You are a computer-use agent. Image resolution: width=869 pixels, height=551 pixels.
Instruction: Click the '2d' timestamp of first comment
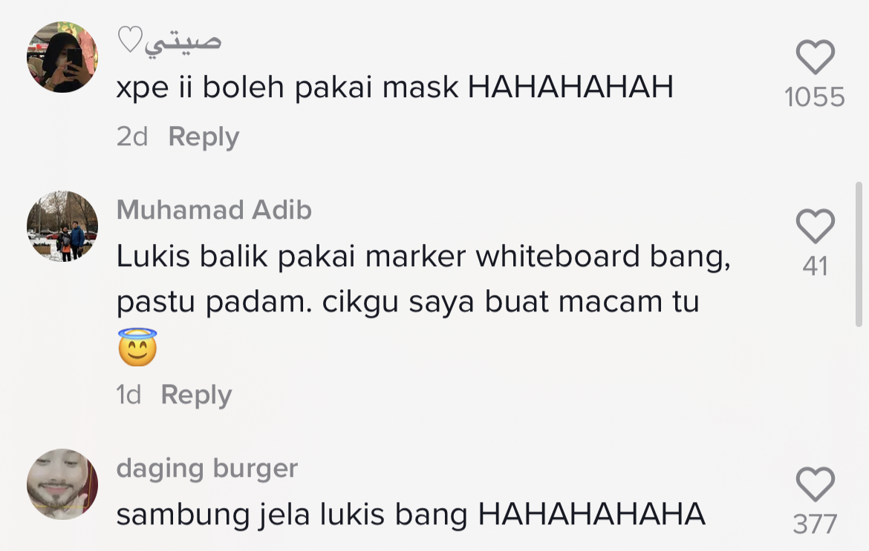pyautogui.click(x=132, y=136)
